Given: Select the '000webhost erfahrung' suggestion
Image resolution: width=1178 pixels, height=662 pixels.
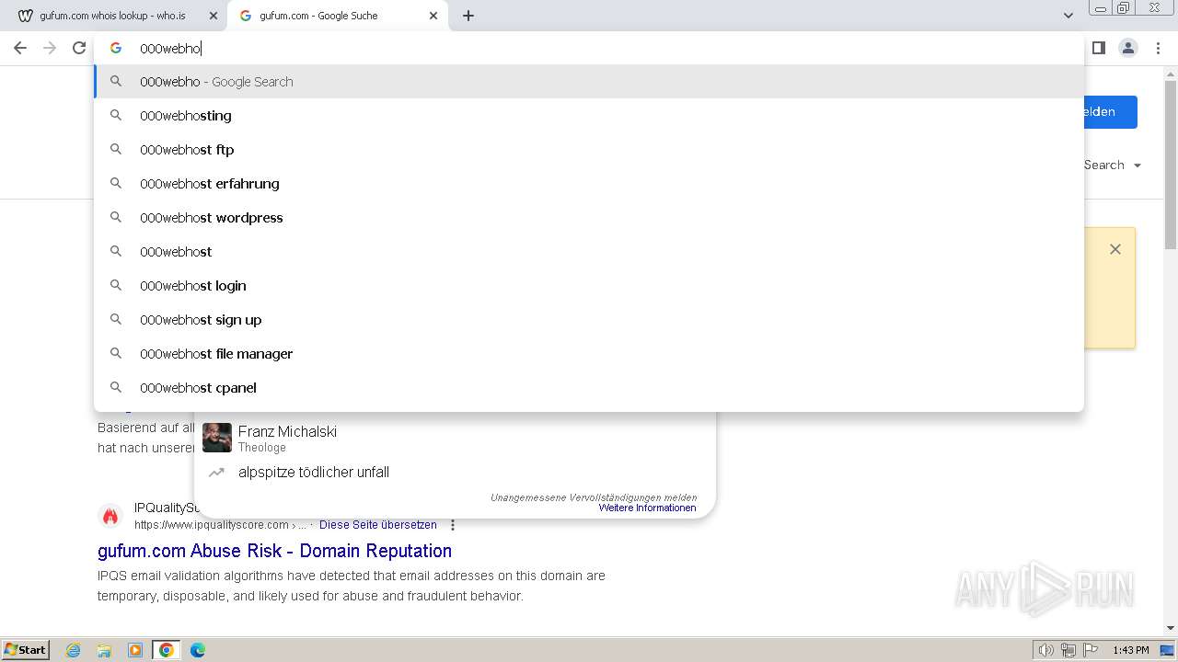Looking at the screenshot, I should (x=589, y=183).
